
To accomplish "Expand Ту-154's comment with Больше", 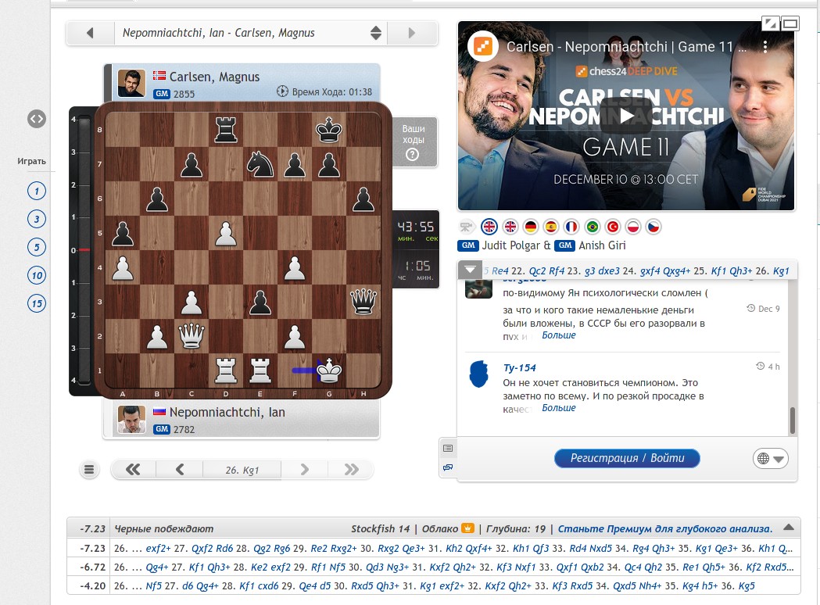I will 558,408.
